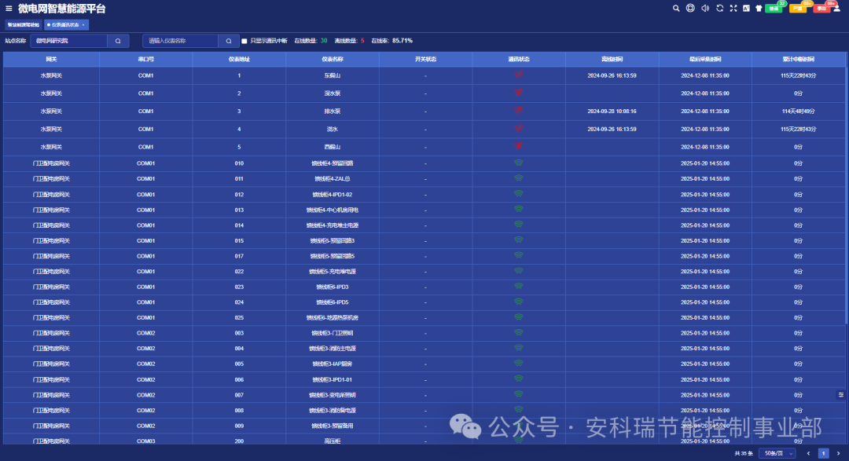Click the search button beside station name field
849x461 pixels.
click(x=118, y=41)
